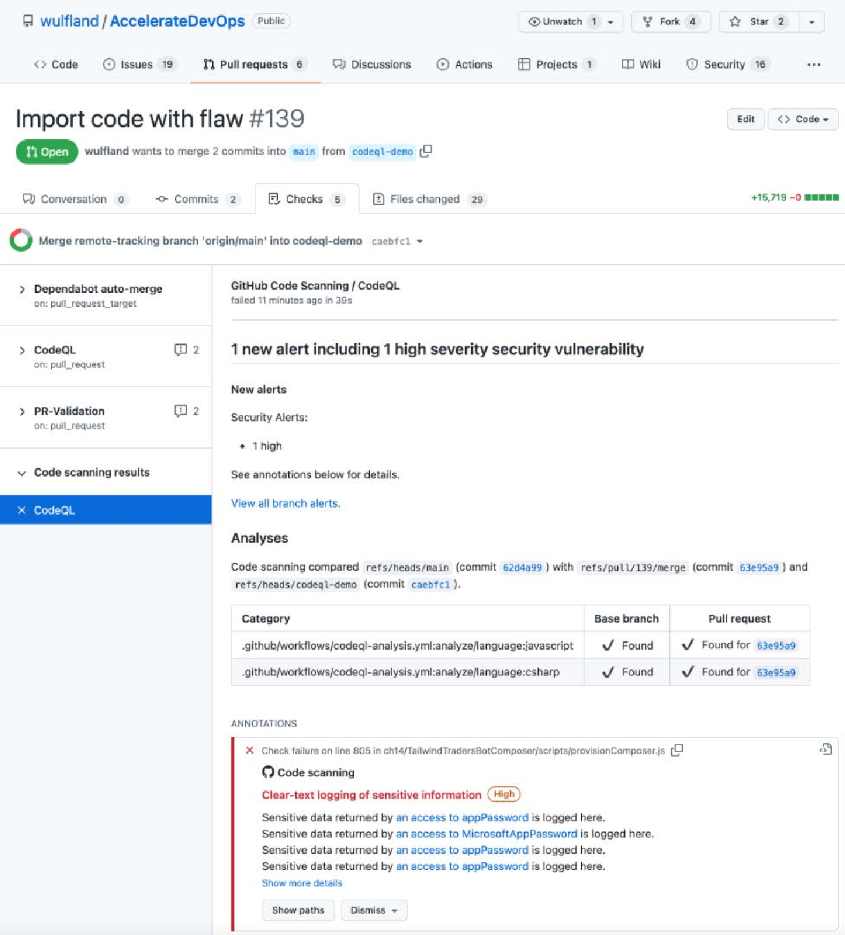
Task: Click the annotation count icon for CodeQL
Action: (x=181, y=350)
